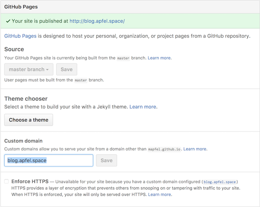Click the Enforce HTTPS label
The width and height of the screenshot is (260, 207).
pyautogui.click(x=30, y=182)
